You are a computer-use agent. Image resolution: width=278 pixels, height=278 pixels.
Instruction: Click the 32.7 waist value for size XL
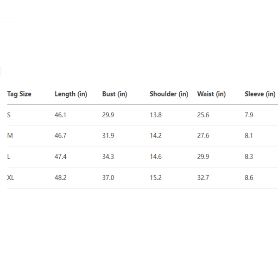(x=203, y=177)
